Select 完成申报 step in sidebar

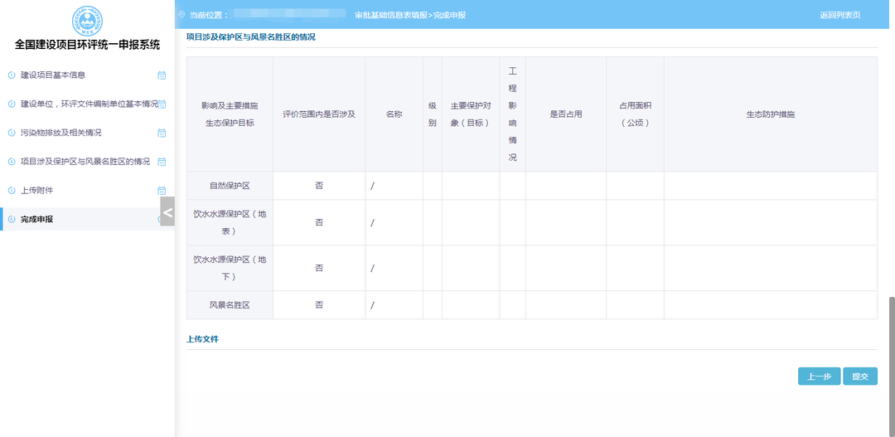click(87, 220)
